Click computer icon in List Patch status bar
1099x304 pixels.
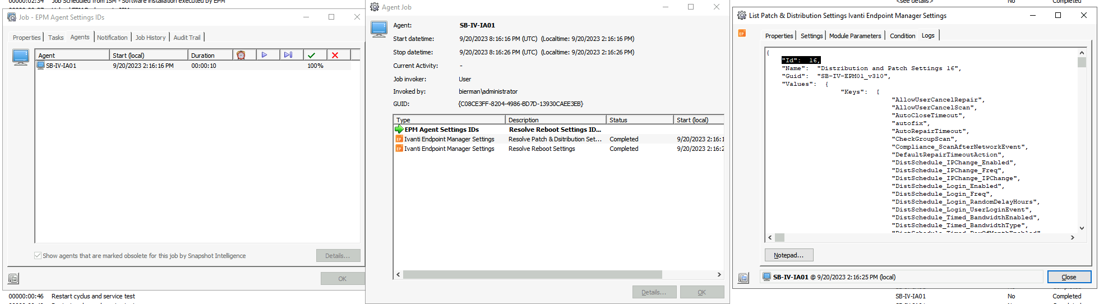766,277
